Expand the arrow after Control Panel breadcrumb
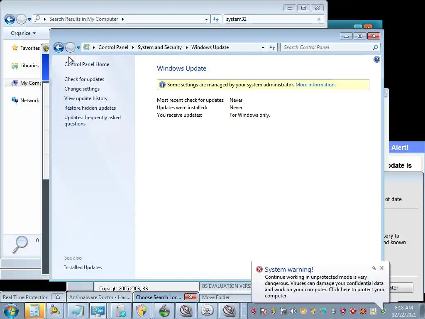This screenshot has width=425, height=319. point(133,47)
